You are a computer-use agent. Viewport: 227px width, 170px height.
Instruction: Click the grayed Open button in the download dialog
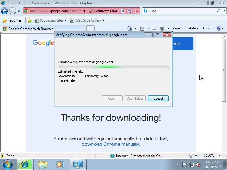(x=112, y=99)
